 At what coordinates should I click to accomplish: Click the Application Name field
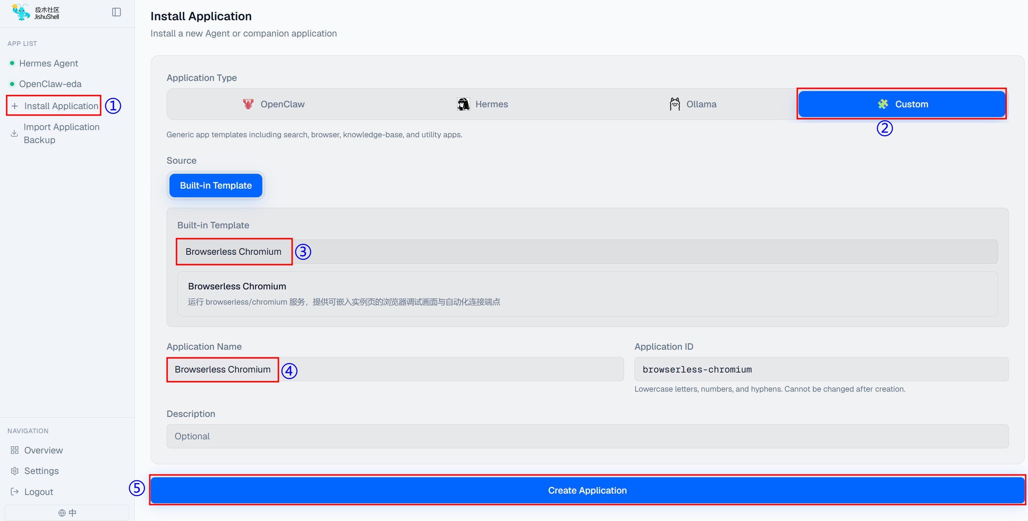(395, 369)
